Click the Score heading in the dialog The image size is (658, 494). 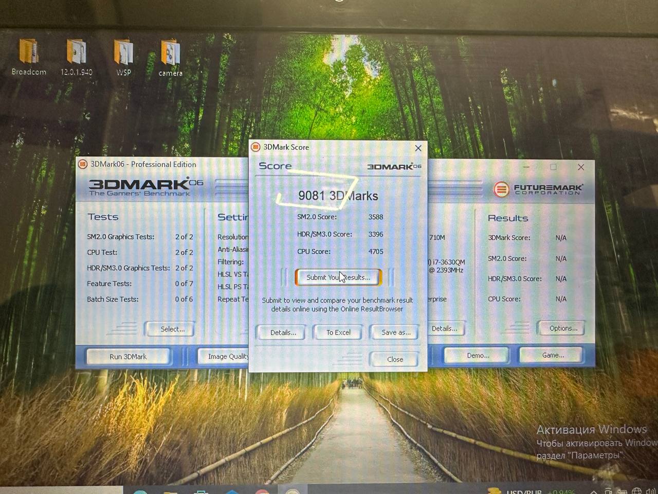pyautogui.click(x=275, y=166)
